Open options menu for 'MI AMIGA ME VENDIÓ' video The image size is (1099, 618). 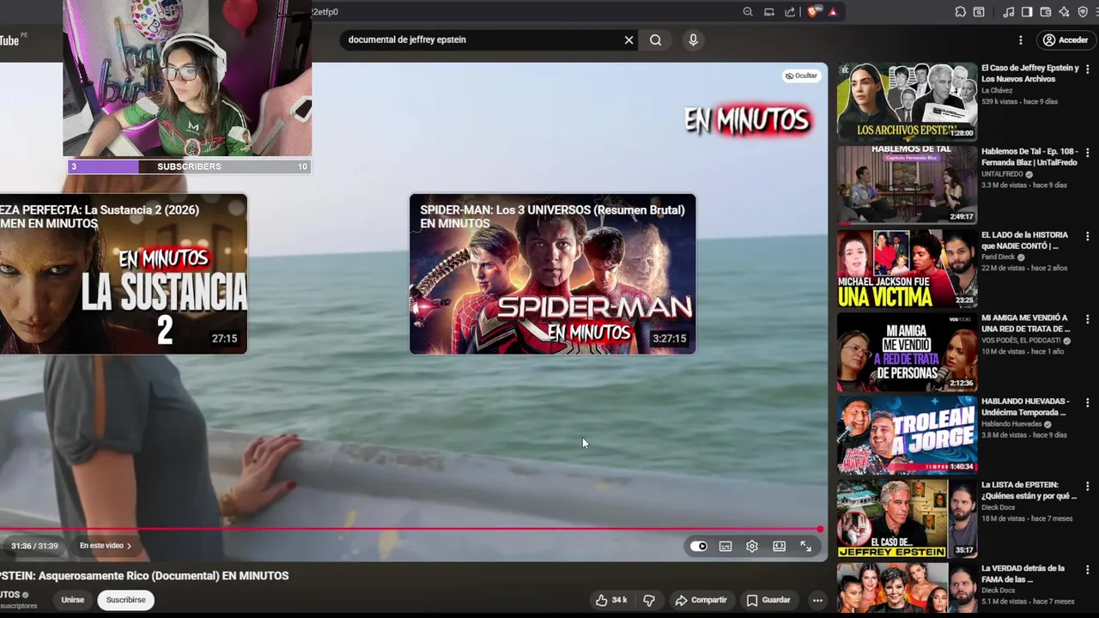pyautogui.click(x=1087, y=318)
